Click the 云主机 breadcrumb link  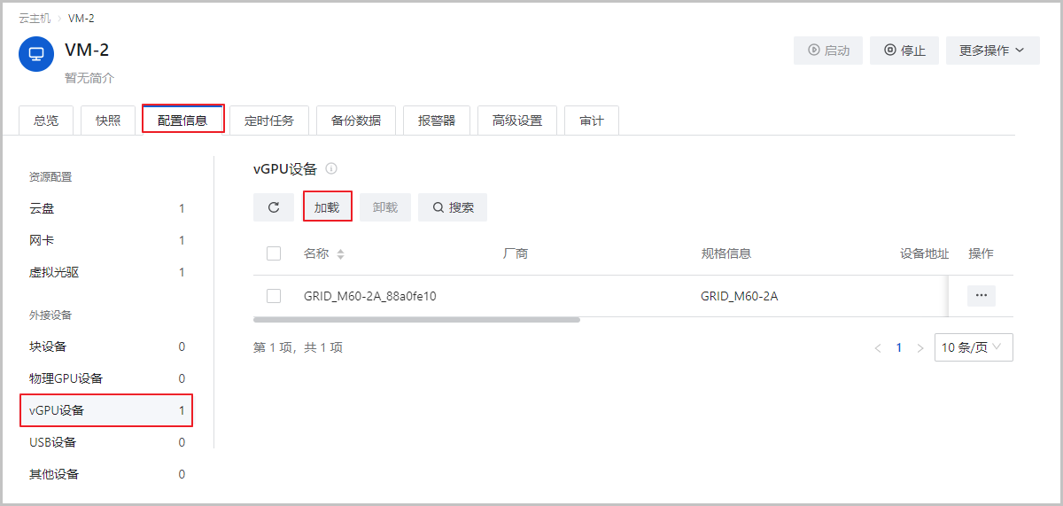tap(35, 19)
